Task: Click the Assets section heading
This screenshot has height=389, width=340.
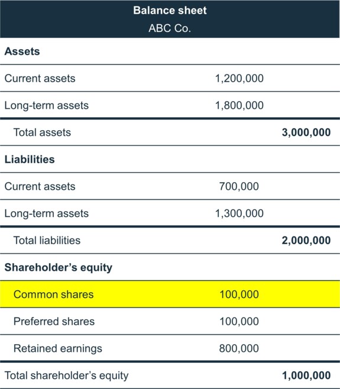Action: (x=22, y=51)
